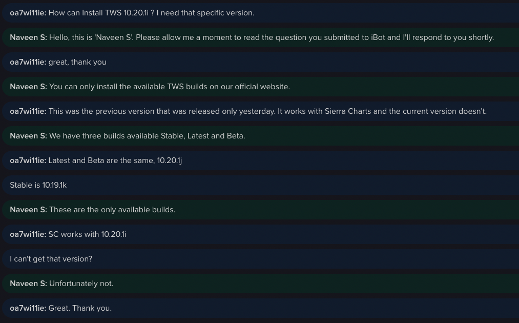
Task: Click the message mentioning Sierra Charts
Action: [267, 111]
